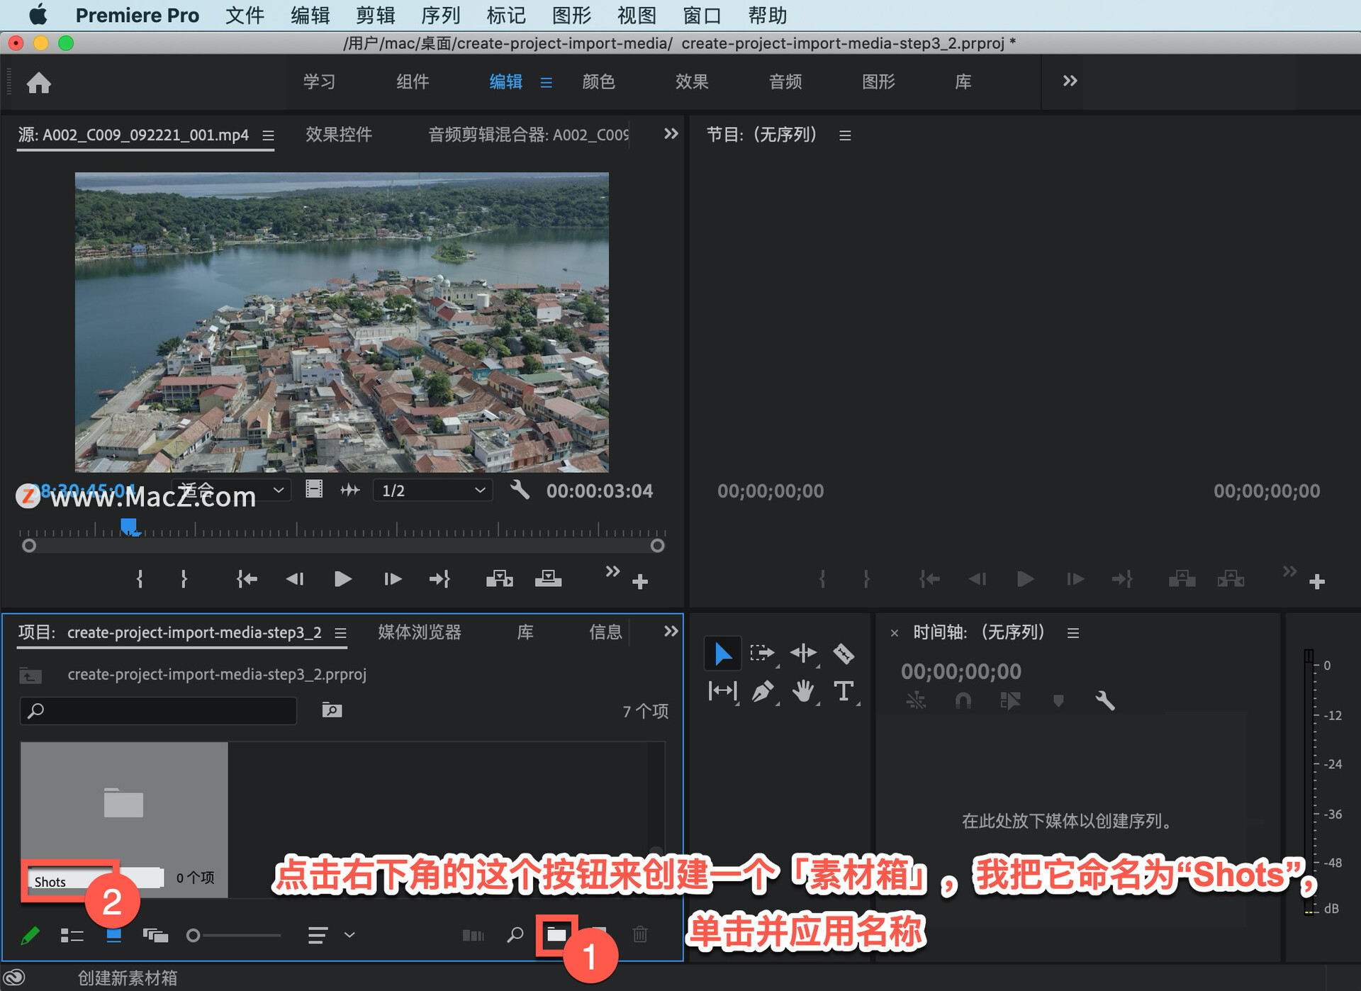Open the 组件 workspace
Image resolution: width=1361 pixels, height=991 pixels.
413,82
